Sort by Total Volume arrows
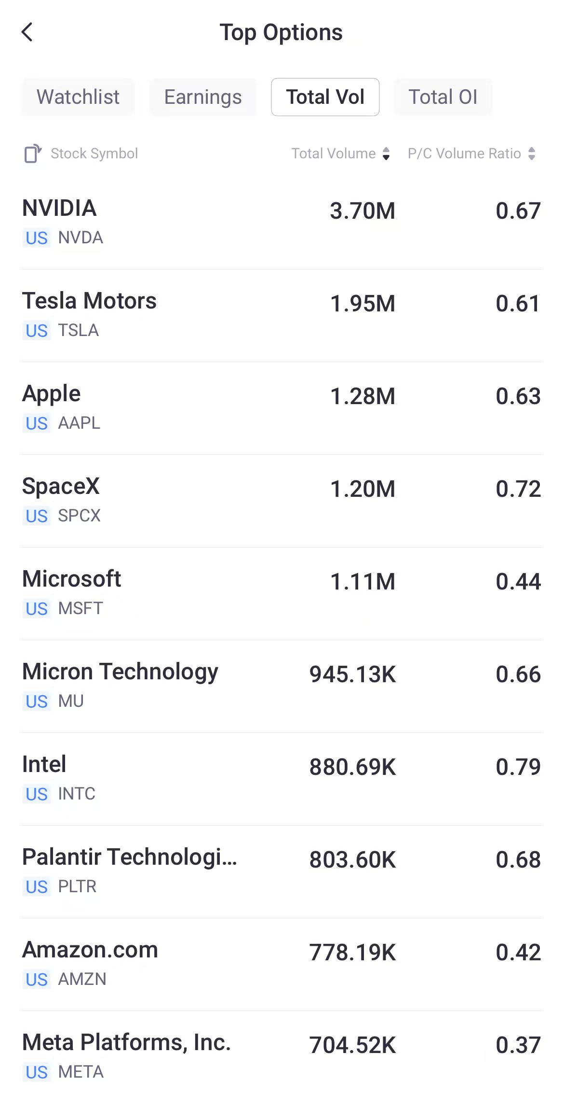Screen dimensions: 564x1095 tap(386, 154)
